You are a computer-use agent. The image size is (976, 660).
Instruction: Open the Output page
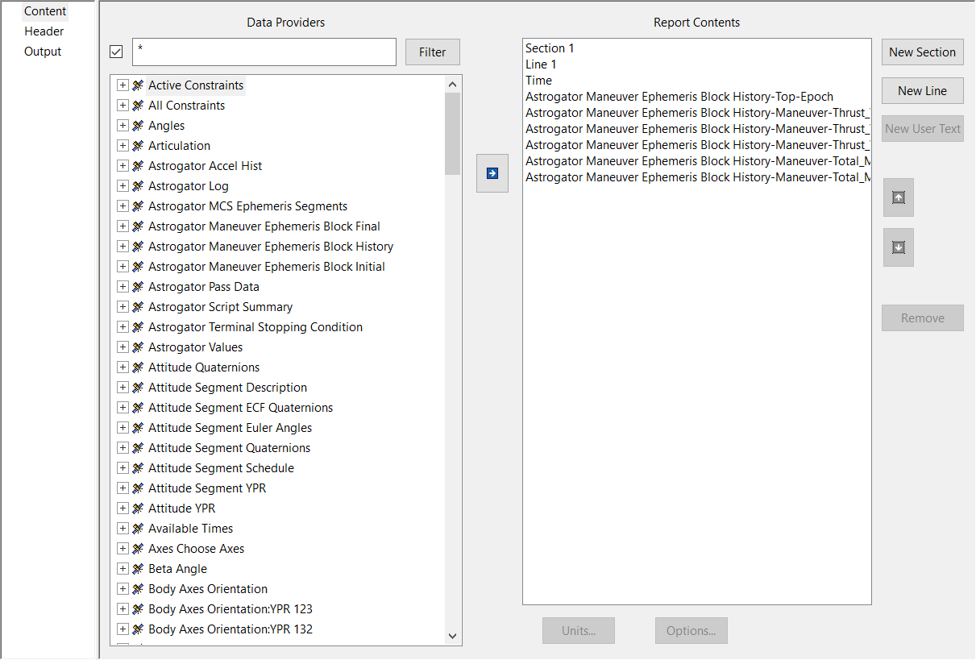click(43, 52)
